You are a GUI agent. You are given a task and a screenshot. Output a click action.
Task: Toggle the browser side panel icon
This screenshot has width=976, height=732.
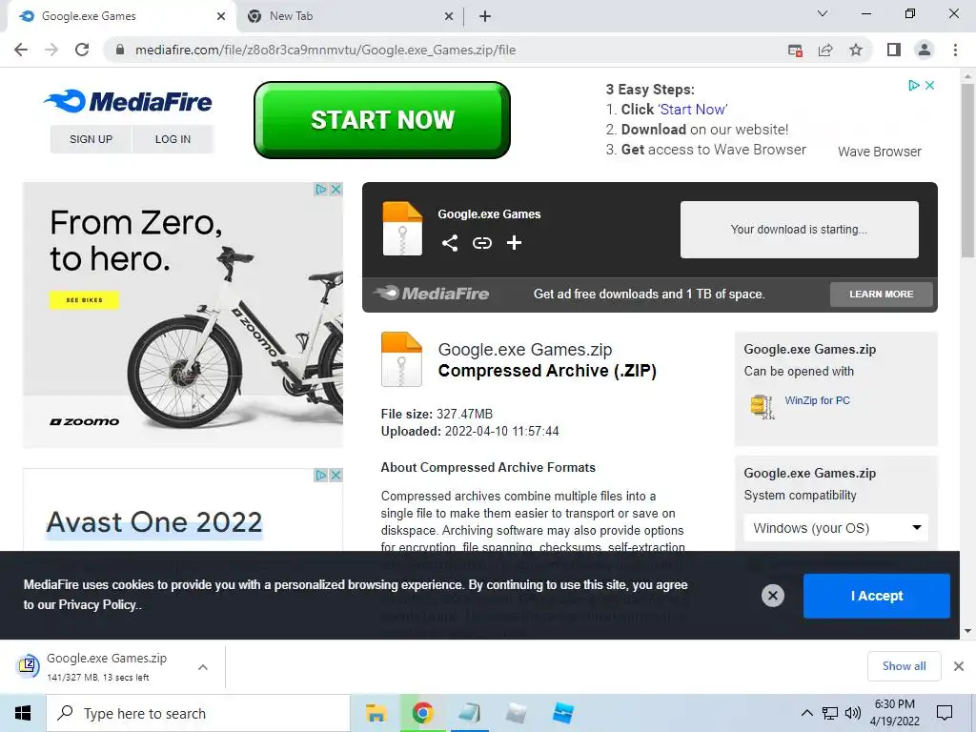[894, 50]
